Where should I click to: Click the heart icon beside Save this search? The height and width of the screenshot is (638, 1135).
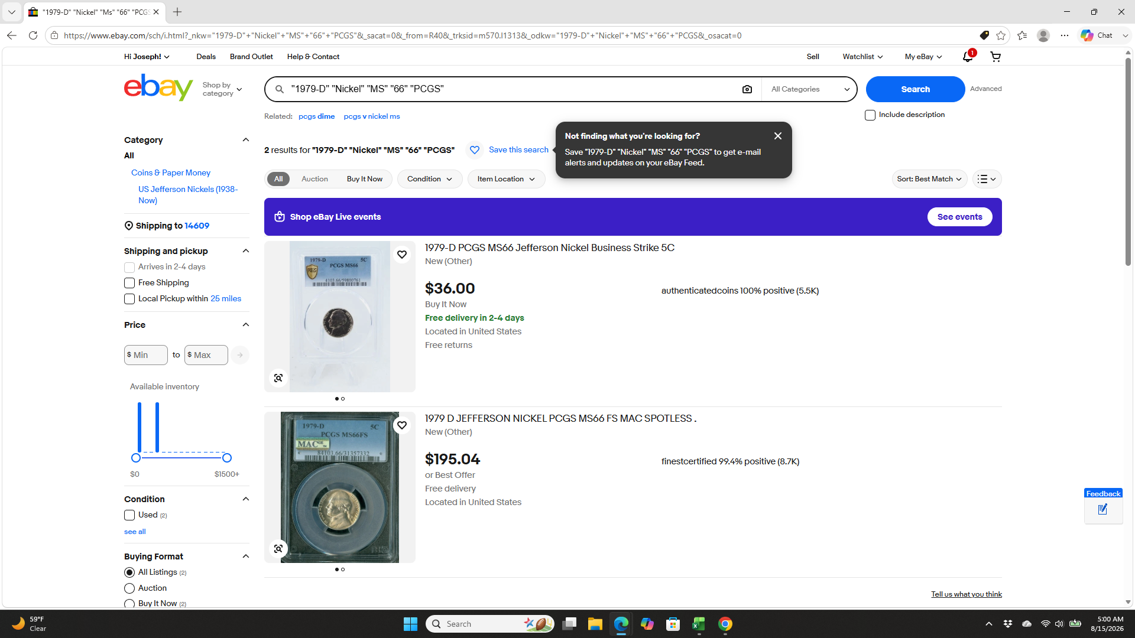point(475,150)
